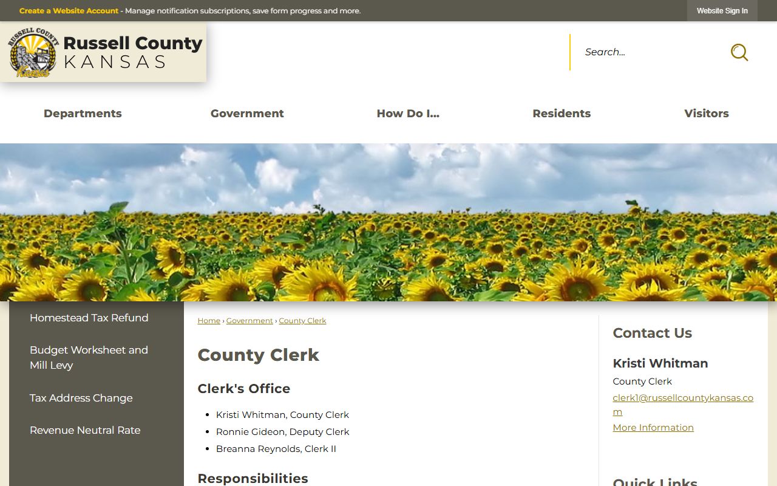Go to Tax Address Change page
The height and width of the screenshot is (486, 777).
coord(81,398)
